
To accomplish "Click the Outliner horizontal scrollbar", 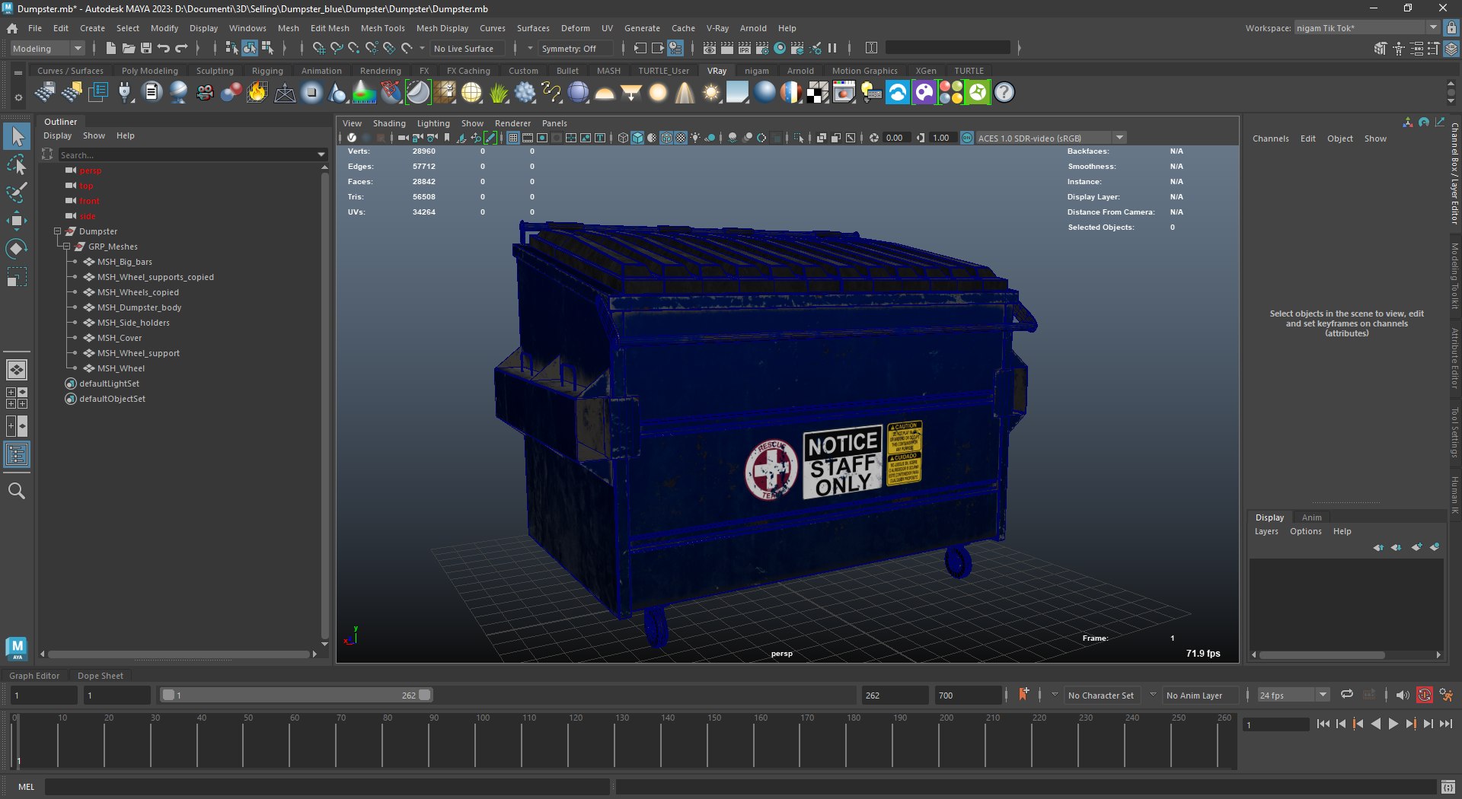I will point(179,654).
